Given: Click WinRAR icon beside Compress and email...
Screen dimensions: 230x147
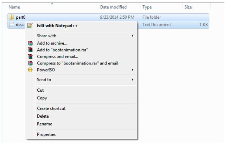Looking at the screenshot, I should pyautogui.click(x=30, y=56).
